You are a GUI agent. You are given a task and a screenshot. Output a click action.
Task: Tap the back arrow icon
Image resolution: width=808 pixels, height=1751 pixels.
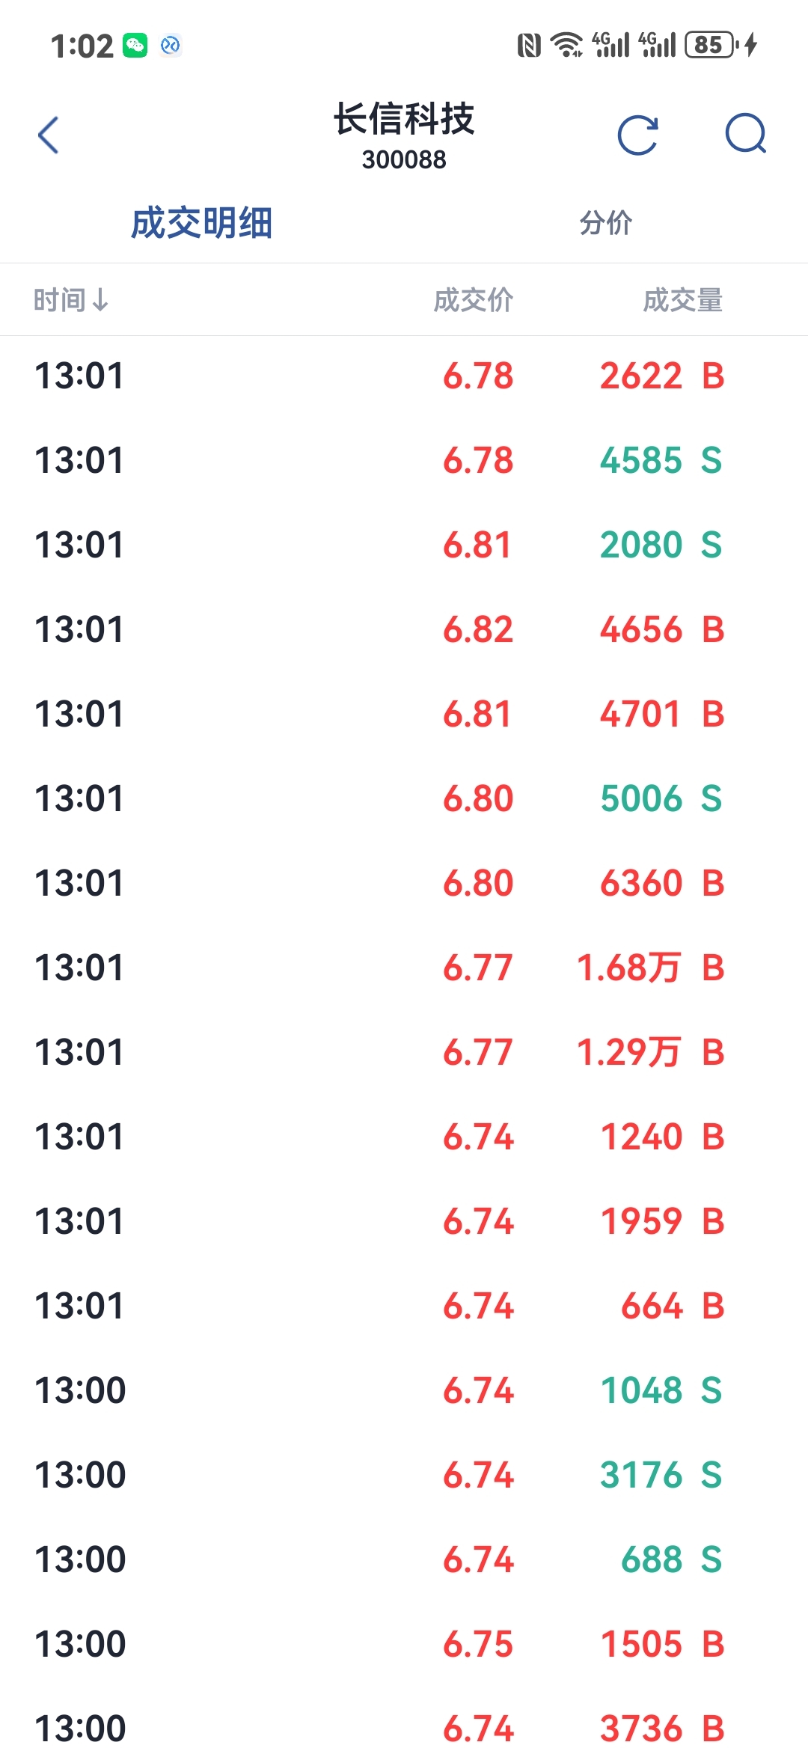coord(49,135)
